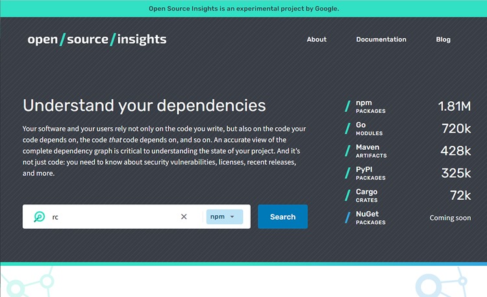
Task: Click the magnifier search icon in search box
Action: pyautogui.click(x=40, y=217)
